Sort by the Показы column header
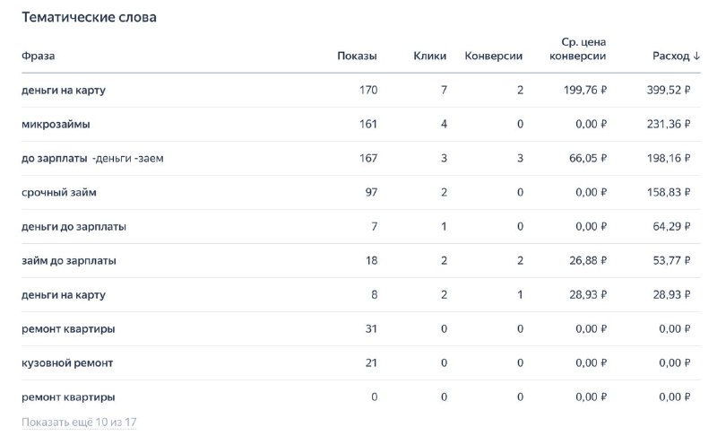Image resolution: width=717 pixels, height=436 pixels. pyautogui.click(x=357, y=56)
